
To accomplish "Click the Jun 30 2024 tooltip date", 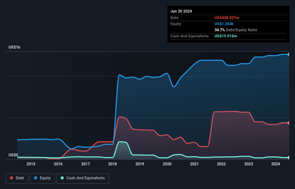I will pos(181,11).
